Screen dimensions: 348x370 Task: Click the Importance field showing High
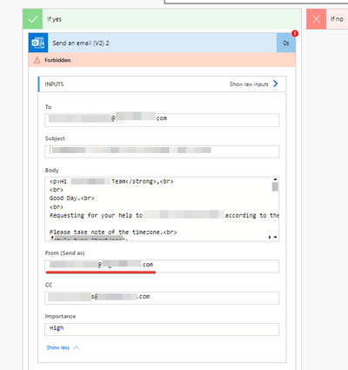[x=162, y=329]
